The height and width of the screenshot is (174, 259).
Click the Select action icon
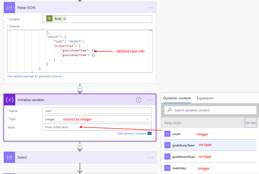tap(9, 157)
